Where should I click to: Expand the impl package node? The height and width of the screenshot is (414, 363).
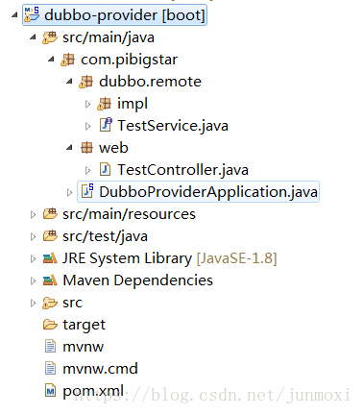87,104
